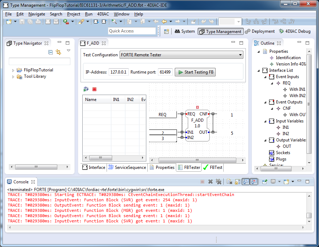The image size is (319, 247).
Task: Click the Type Navigator filter text field
Action: (x=39, y=61)
